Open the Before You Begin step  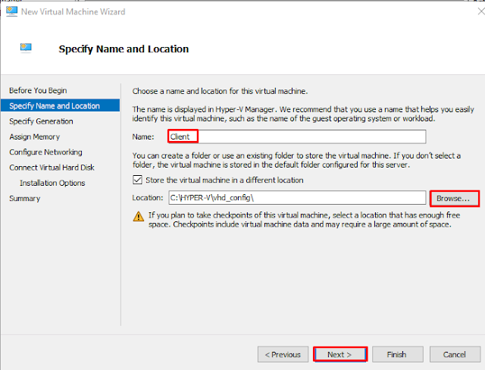pyautogui.click(x=38, y=90)
